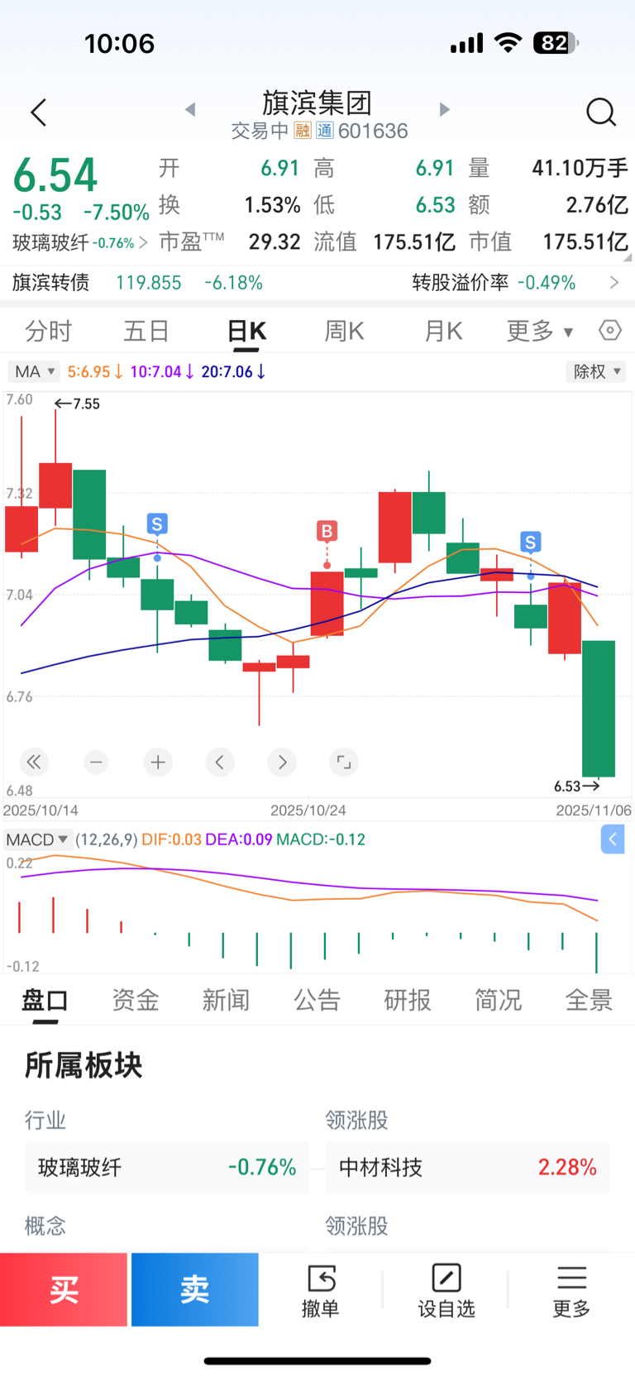Tap the current price 6.54
This screenshot has width=635, height=1377.
pyautogui.click(x=55, y=175)
